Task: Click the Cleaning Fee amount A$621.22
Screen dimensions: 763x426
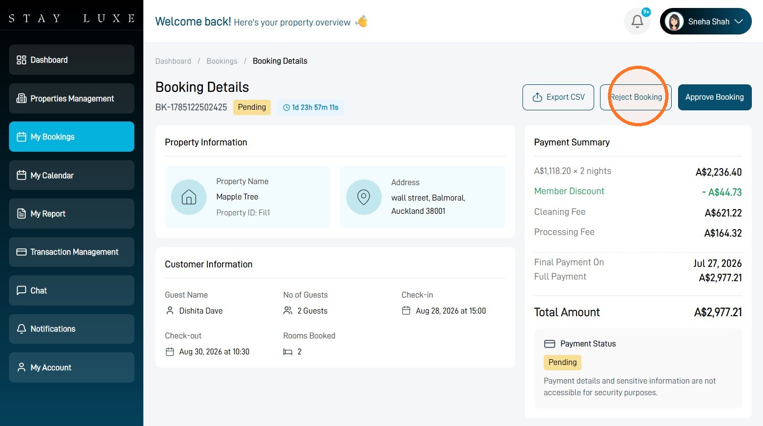Action: click(x=723, y=213)
